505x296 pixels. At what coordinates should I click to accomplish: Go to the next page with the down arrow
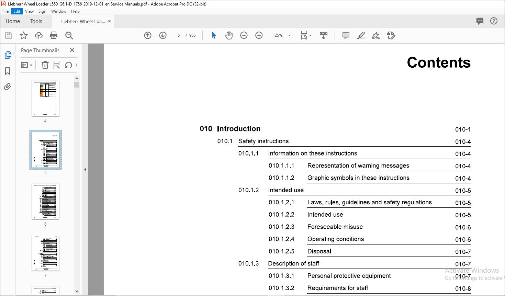[163, 35]
